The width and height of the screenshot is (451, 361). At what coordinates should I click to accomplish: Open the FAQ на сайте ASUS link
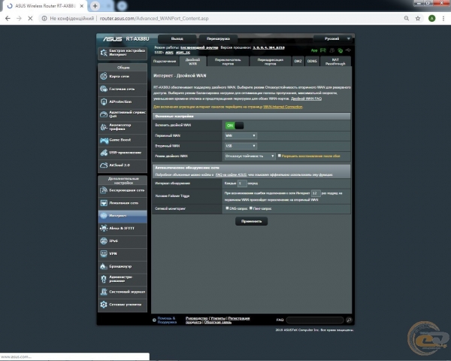coord(231,174)
